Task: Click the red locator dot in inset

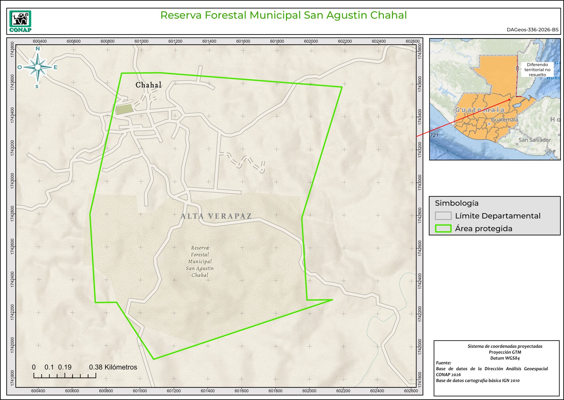Action: click(x=509, y=100)
